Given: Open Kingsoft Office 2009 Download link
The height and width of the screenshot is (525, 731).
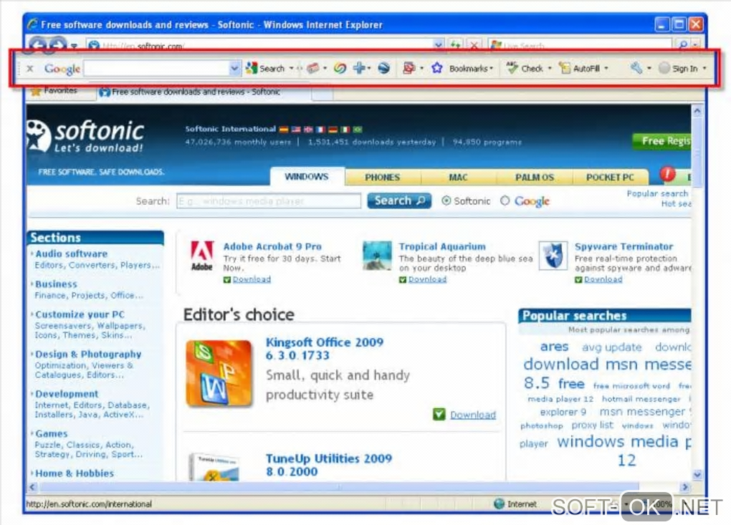Looking at the screenshot, I should point(473,415).
